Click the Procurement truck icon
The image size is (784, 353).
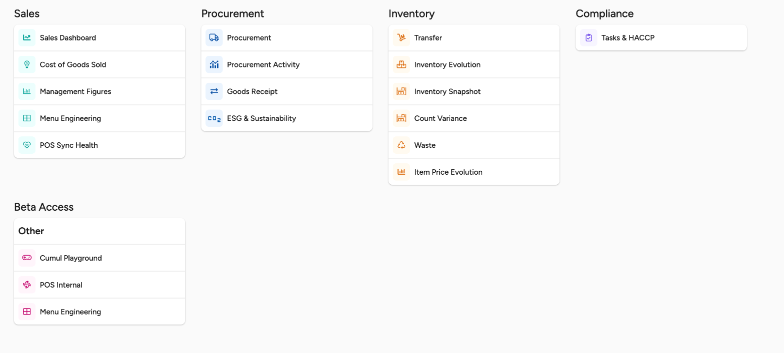(x=214, y=37)
